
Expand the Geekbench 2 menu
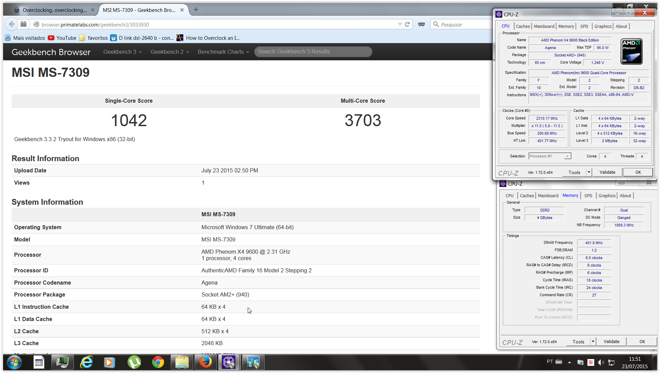(170, 52)
